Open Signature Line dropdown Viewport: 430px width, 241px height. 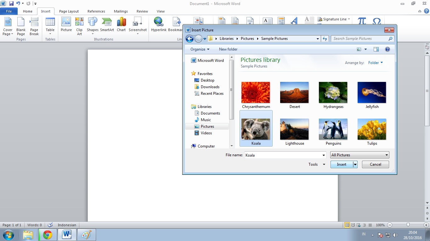tap(349, 19)
